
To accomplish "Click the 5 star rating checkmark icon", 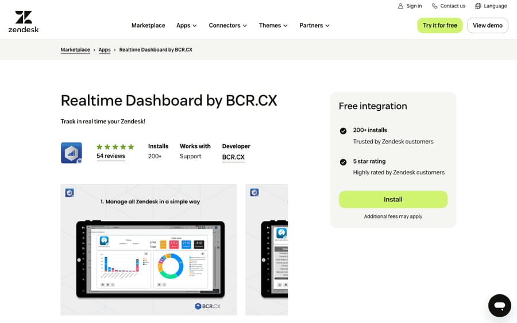I will [x=344, y=162].
